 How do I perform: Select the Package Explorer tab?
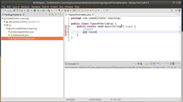[13, 15]
